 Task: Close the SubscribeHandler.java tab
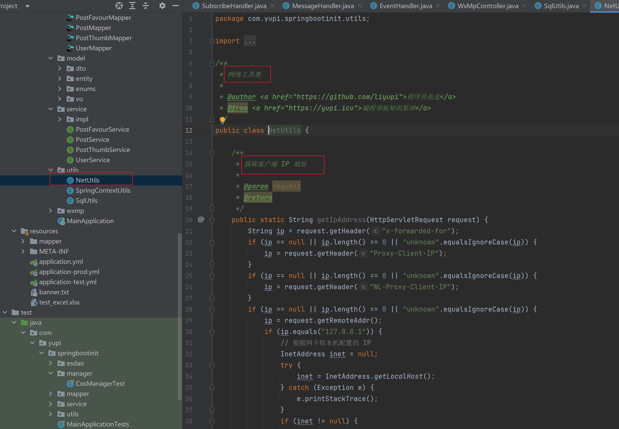(x=272, y=6)
